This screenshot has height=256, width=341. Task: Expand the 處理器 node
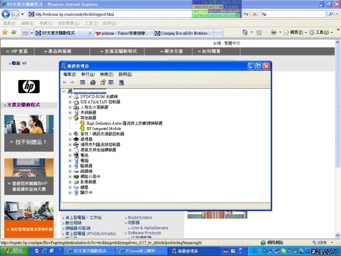[70, 139]
